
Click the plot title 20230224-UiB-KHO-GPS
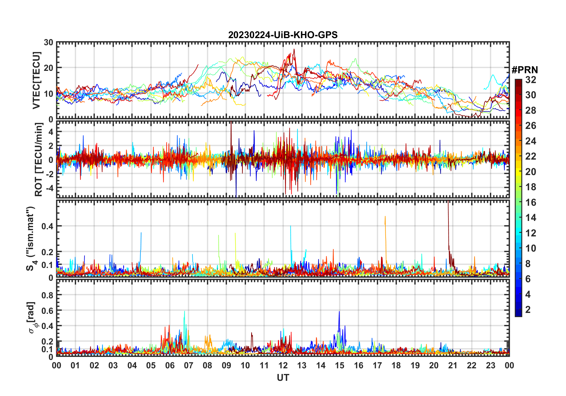pos(283,35)
